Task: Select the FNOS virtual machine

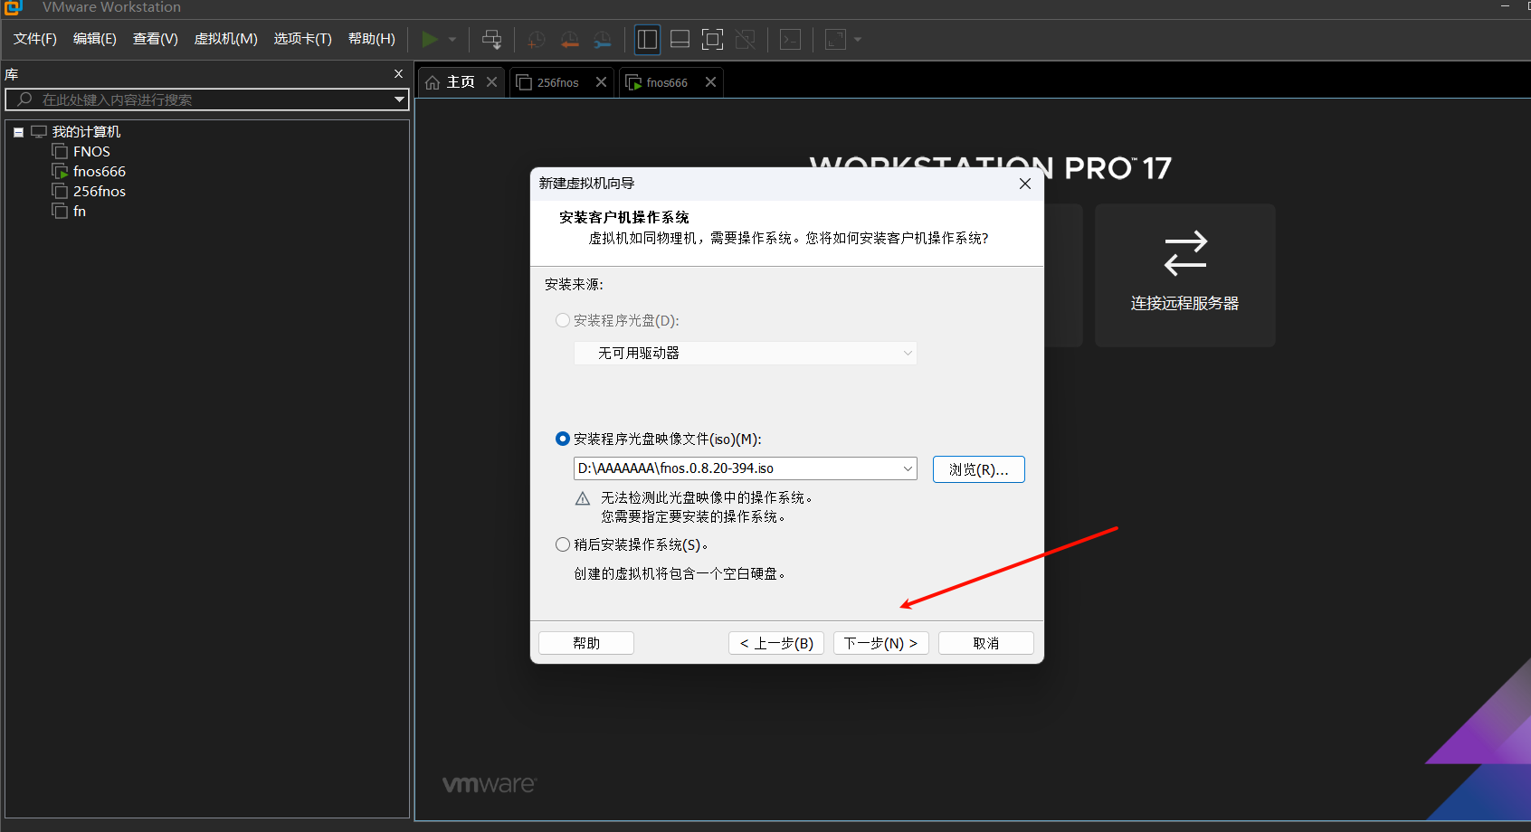Action: tap(91, 152)
